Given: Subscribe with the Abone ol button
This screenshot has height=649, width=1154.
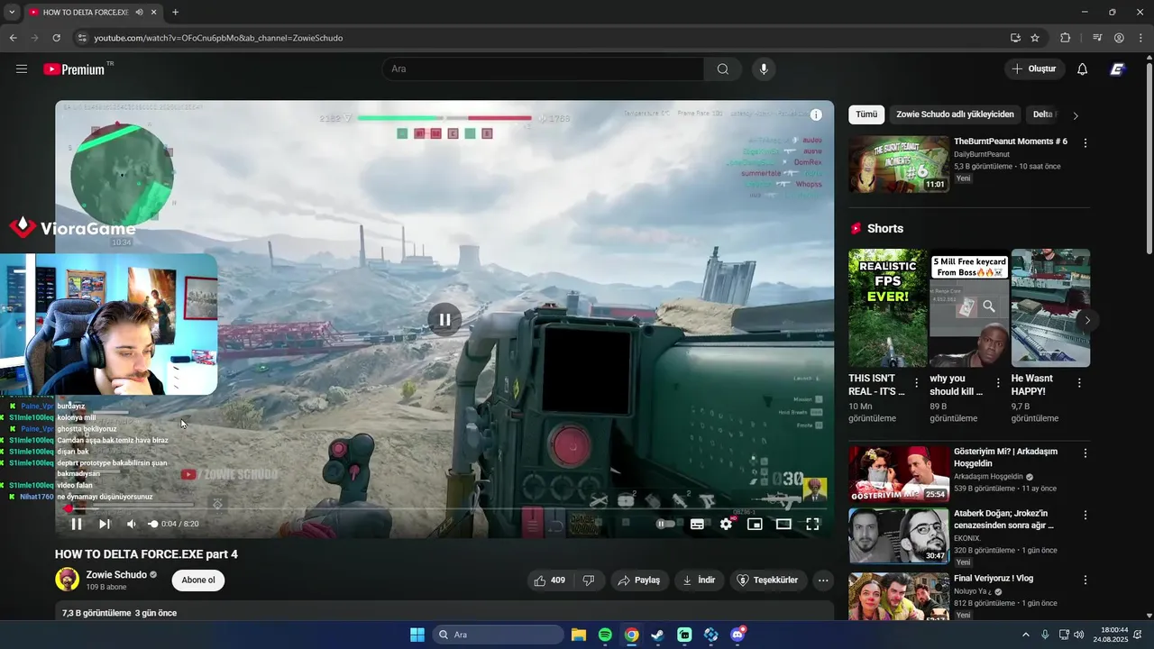Looking at the screenshot, I should pyautogui.click(x=198, y=580).
